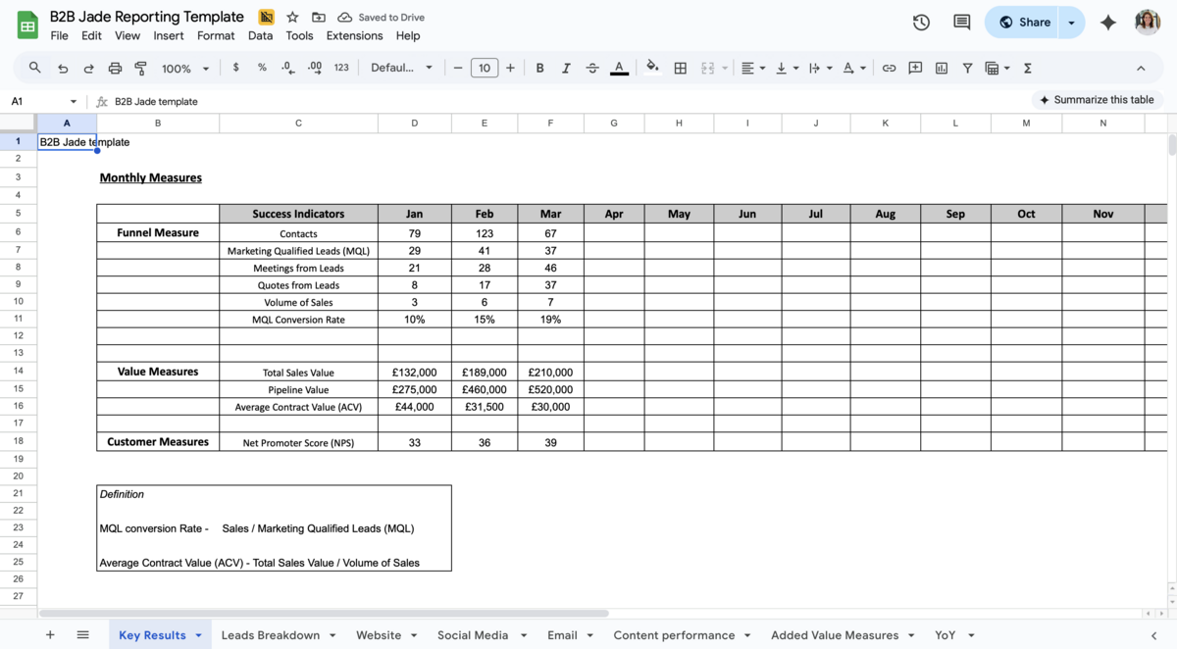Screen dimensions: 1177x649
Task: Hide the menus with collapse chevron
Action: coord(1141,68)
